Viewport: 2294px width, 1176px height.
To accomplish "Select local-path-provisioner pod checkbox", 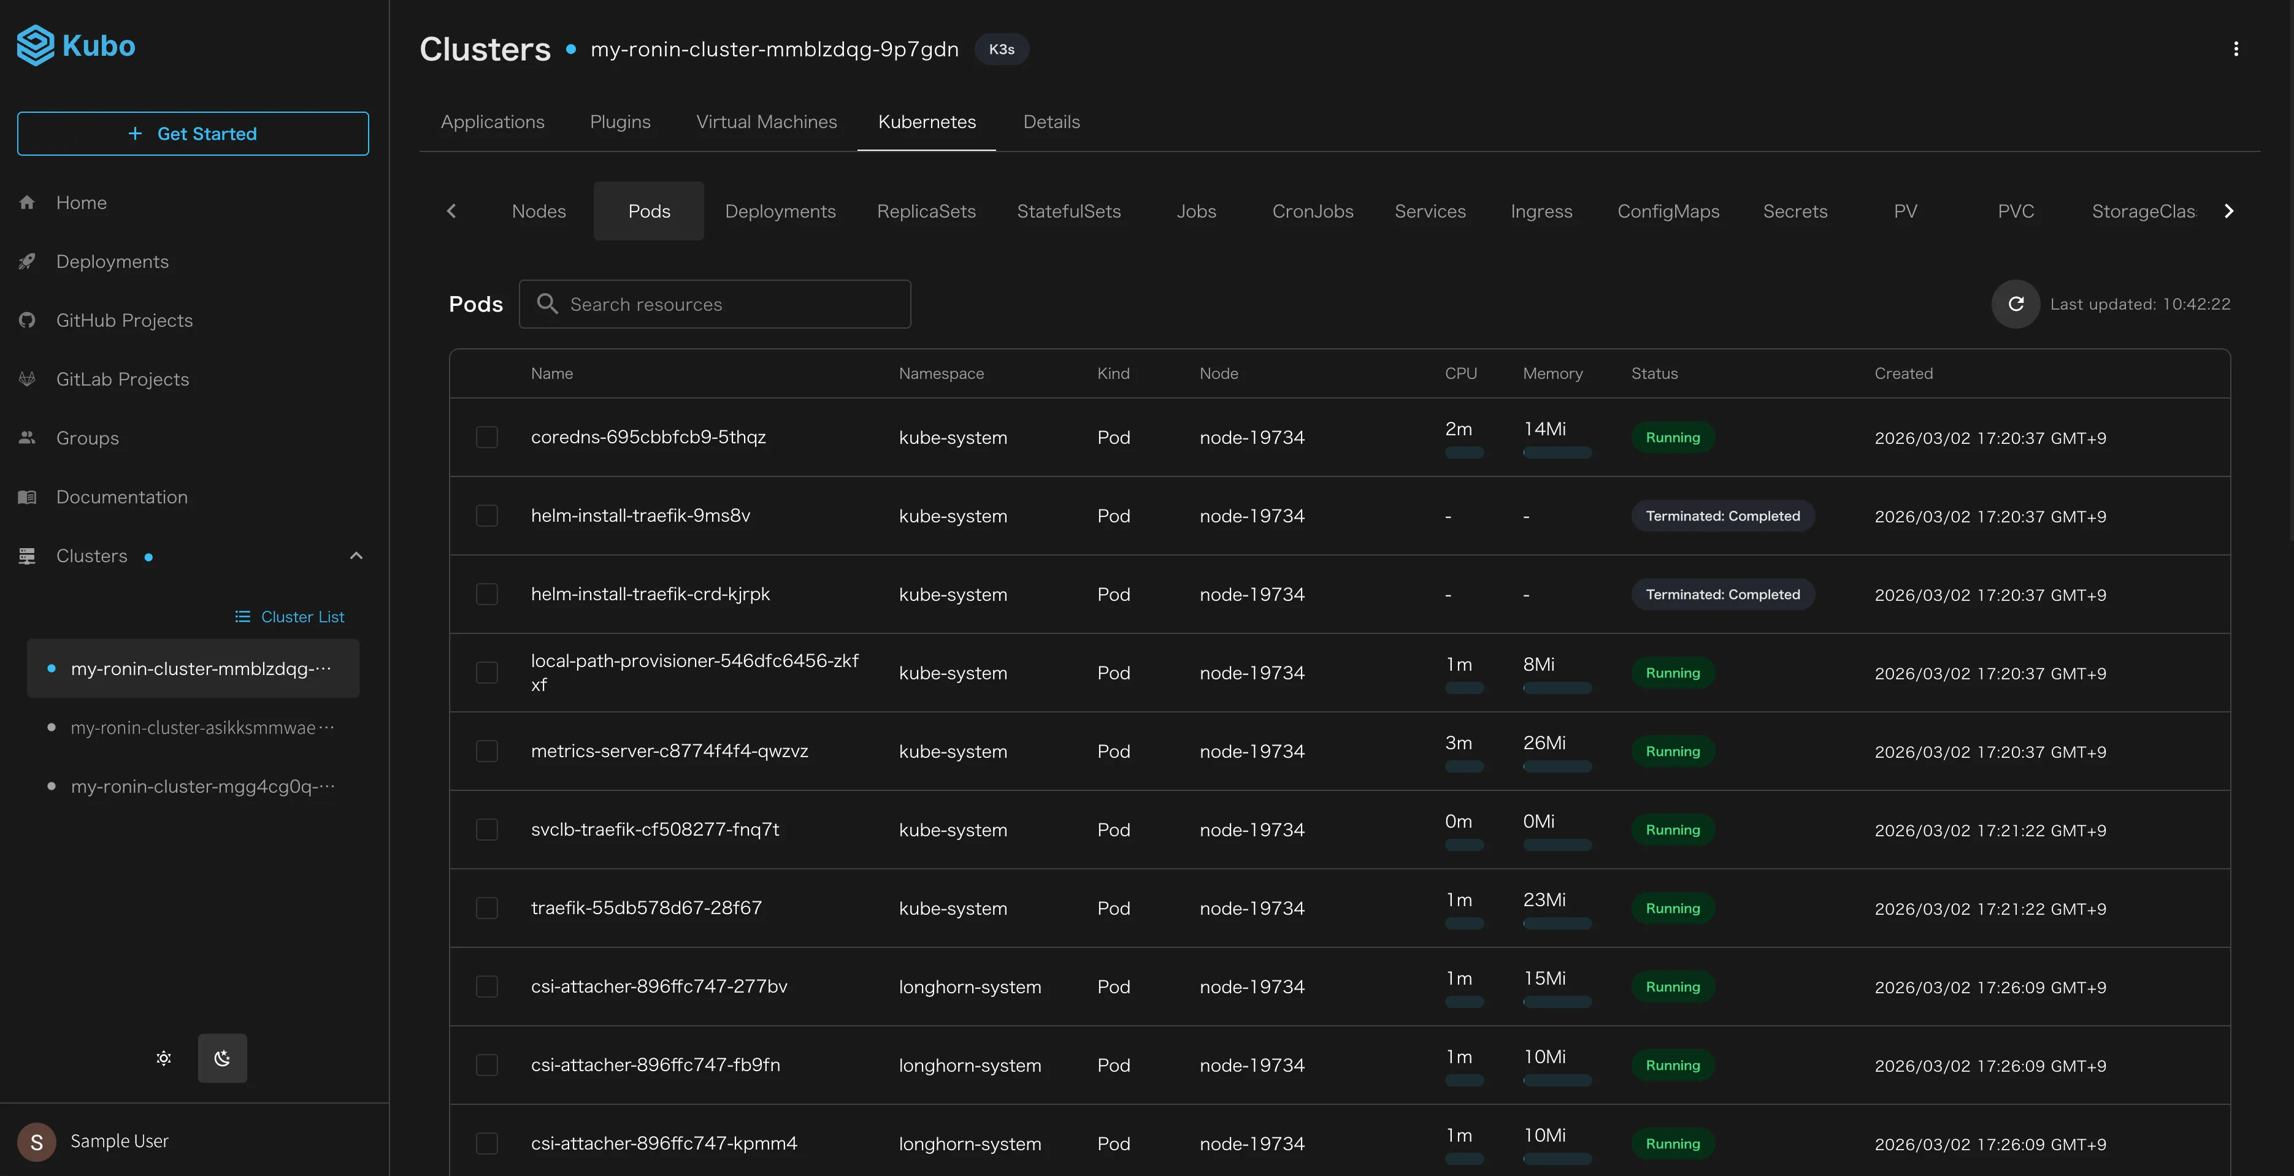I will pyautogui.click(x=487, y=672).
